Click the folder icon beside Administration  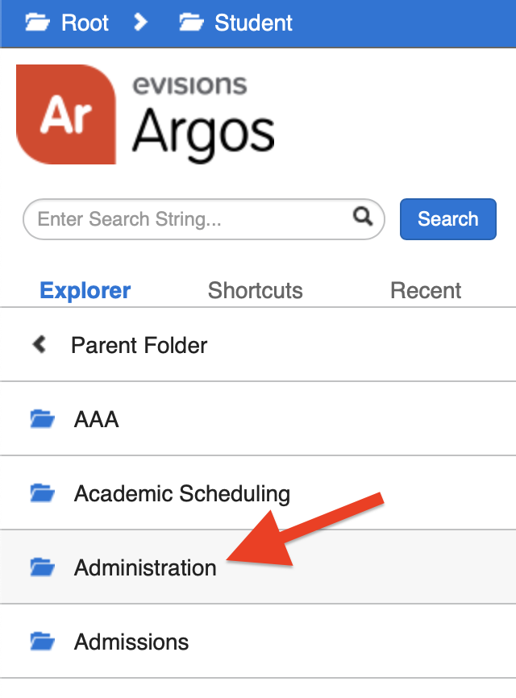[x=42, y=567]
